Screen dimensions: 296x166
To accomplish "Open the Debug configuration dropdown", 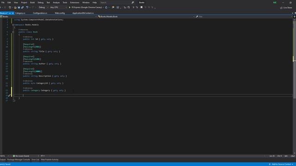I will pos(43,7).
